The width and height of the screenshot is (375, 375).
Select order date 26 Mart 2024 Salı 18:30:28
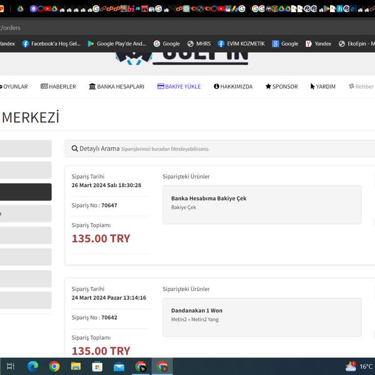[x=106, y=186]
